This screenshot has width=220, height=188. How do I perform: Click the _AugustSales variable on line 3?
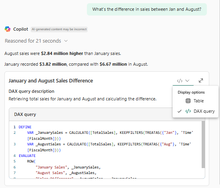(x=48, y=144)
